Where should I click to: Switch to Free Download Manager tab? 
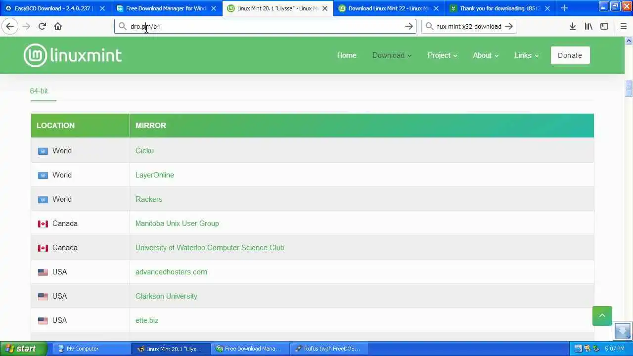click(166, 8)
